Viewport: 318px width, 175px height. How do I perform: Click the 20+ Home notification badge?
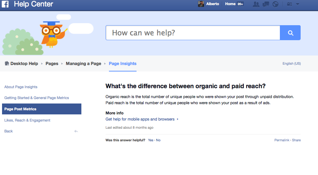coord(240,4)
